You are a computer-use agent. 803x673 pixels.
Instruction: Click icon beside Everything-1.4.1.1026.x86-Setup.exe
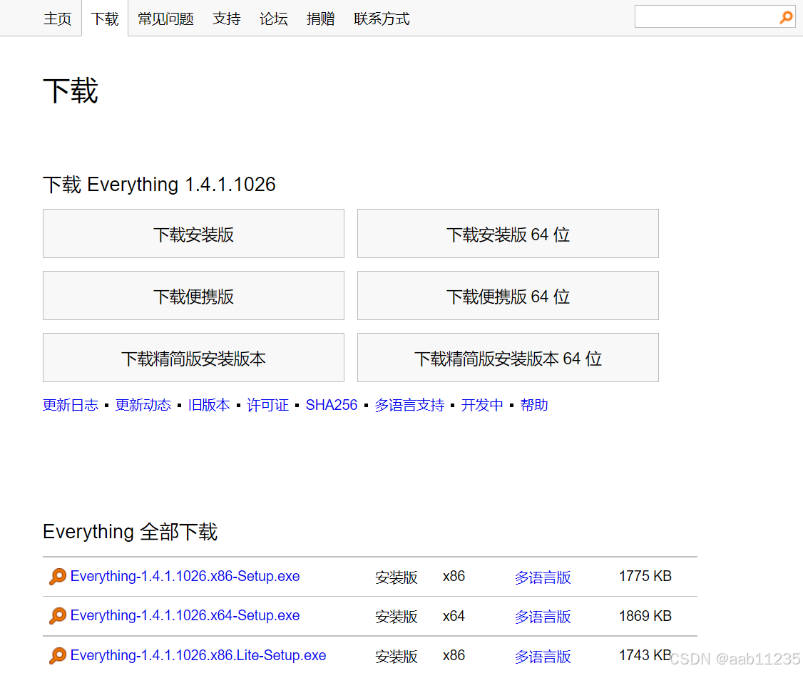[57, 576]
